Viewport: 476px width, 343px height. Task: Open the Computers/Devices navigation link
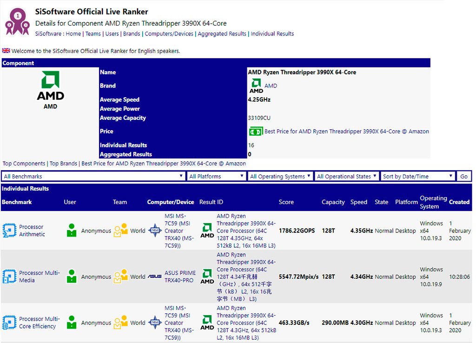169,33
